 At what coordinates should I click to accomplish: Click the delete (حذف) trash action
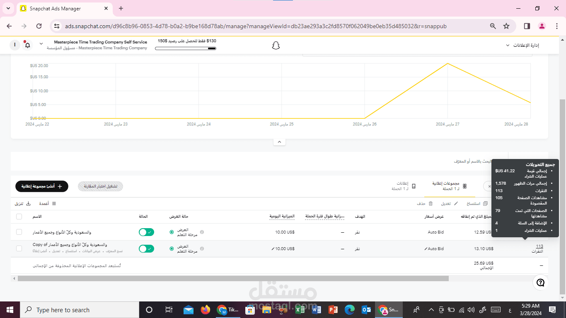click(425, 203)
